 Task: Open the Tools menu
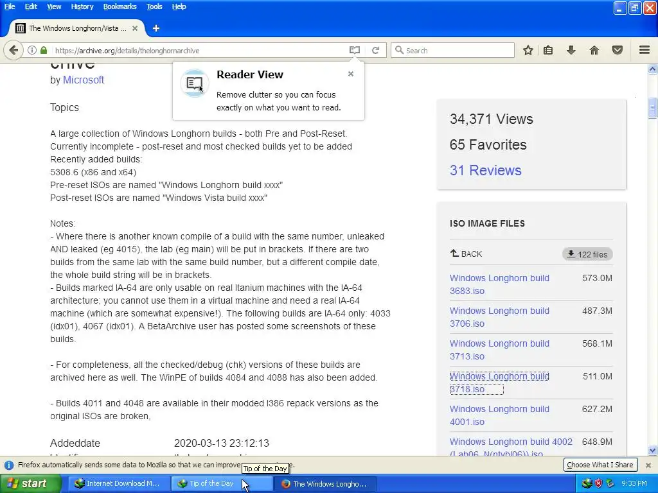[154, 6]
